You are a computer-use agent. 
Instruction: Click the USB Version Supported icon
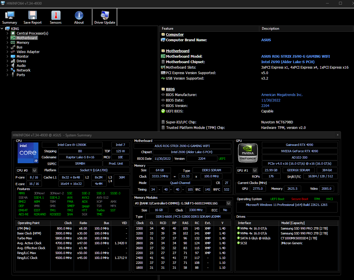pos(163,78)
